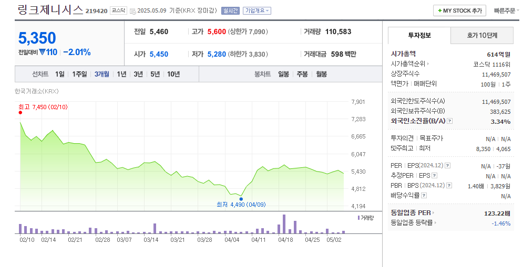The height and width of the screenshot is (267, 523).
Task: Switch to the 호가 10단계 tab
Action: 482,35
